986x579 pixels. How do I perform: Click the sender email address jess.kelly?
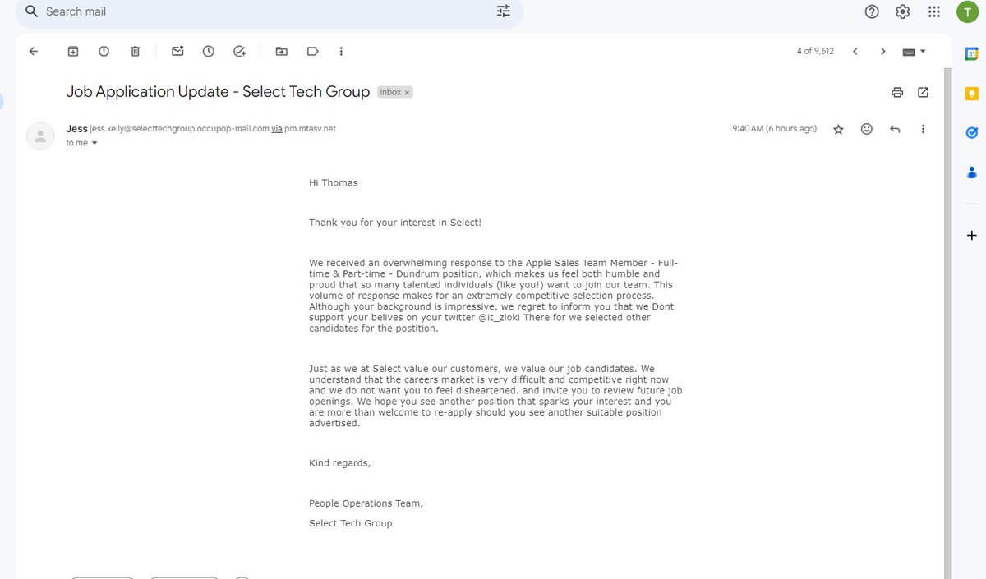(180, 129)
